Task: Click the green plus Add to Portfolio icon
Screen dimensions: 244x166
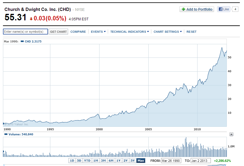Action: tap(184, 9)
